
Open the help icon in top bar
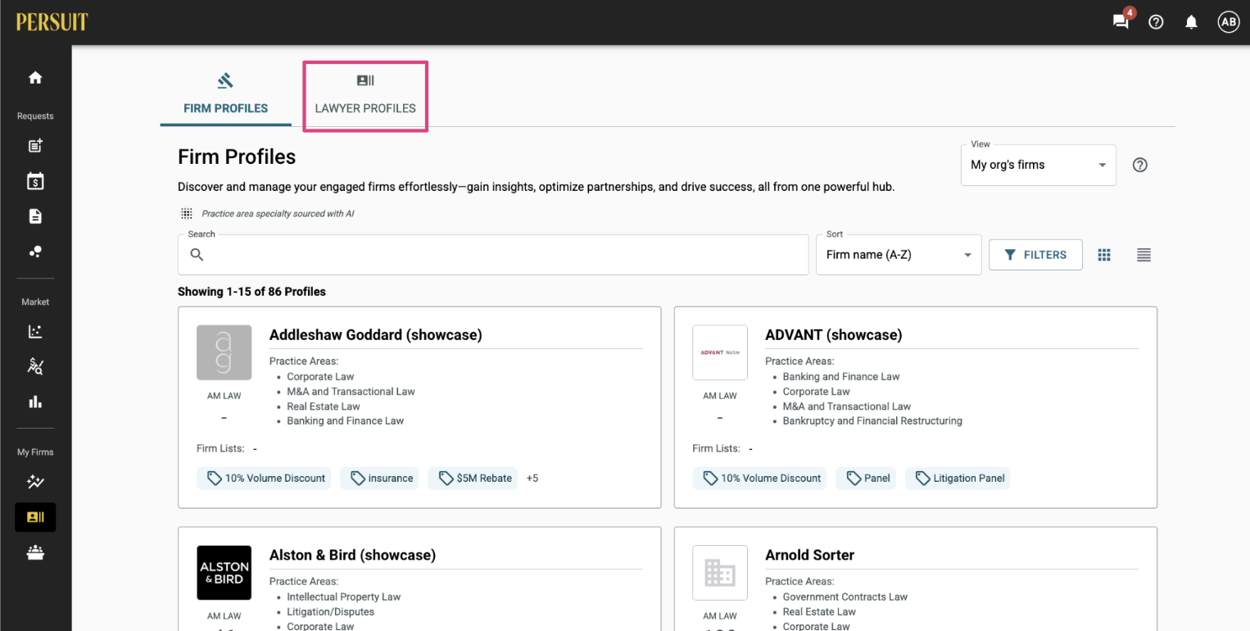click(1156, 22)
